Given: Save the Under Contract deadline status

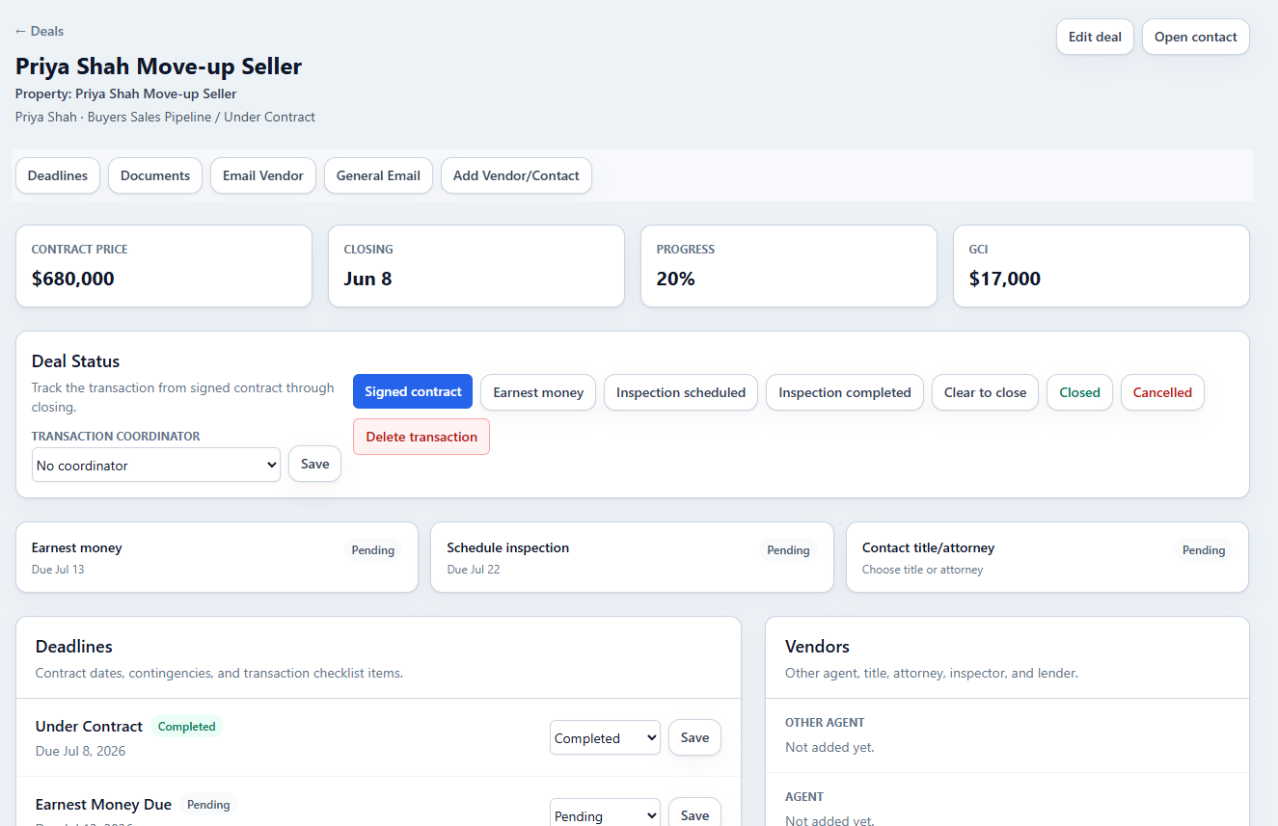Looking at the screenshot, I should point(694,737).
